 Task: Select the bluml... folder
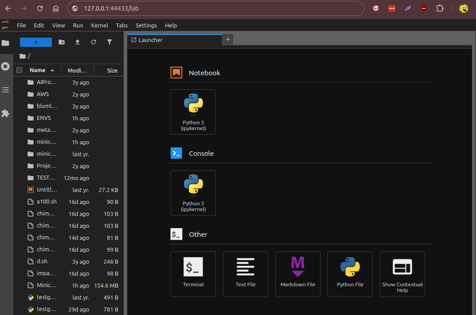pyautogui.click(x=68, y=106)
